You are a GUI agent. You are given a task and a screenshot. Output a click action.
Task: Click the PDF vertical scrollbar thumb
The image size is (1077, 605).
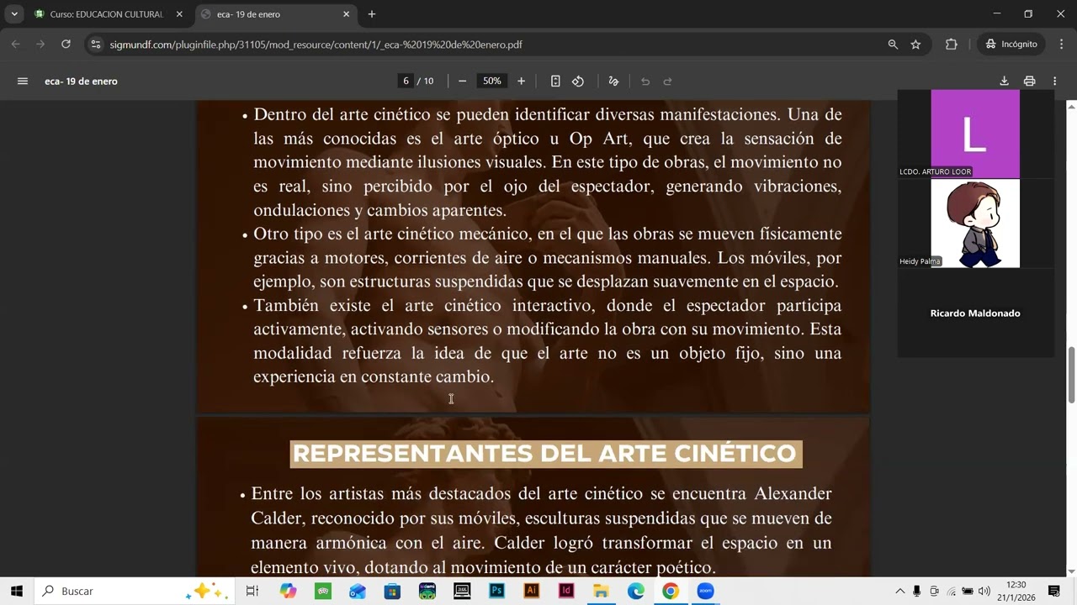tap(1071, 374)
